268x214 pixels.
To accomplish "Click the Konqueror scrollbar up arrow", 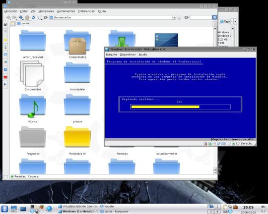I will click(x=215, y=28).
